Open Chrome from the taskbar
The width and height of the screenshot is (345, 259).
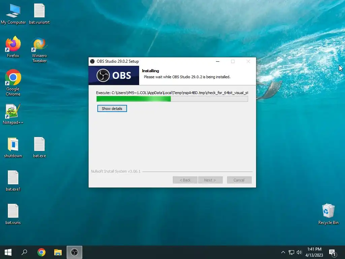click(x=41, y=252)
